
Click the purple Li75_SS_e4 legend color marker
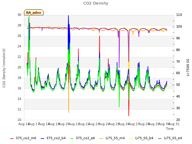160,139
